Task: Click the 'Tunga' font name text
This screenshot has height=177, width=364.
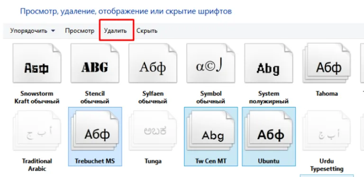Action: [153, 161]
